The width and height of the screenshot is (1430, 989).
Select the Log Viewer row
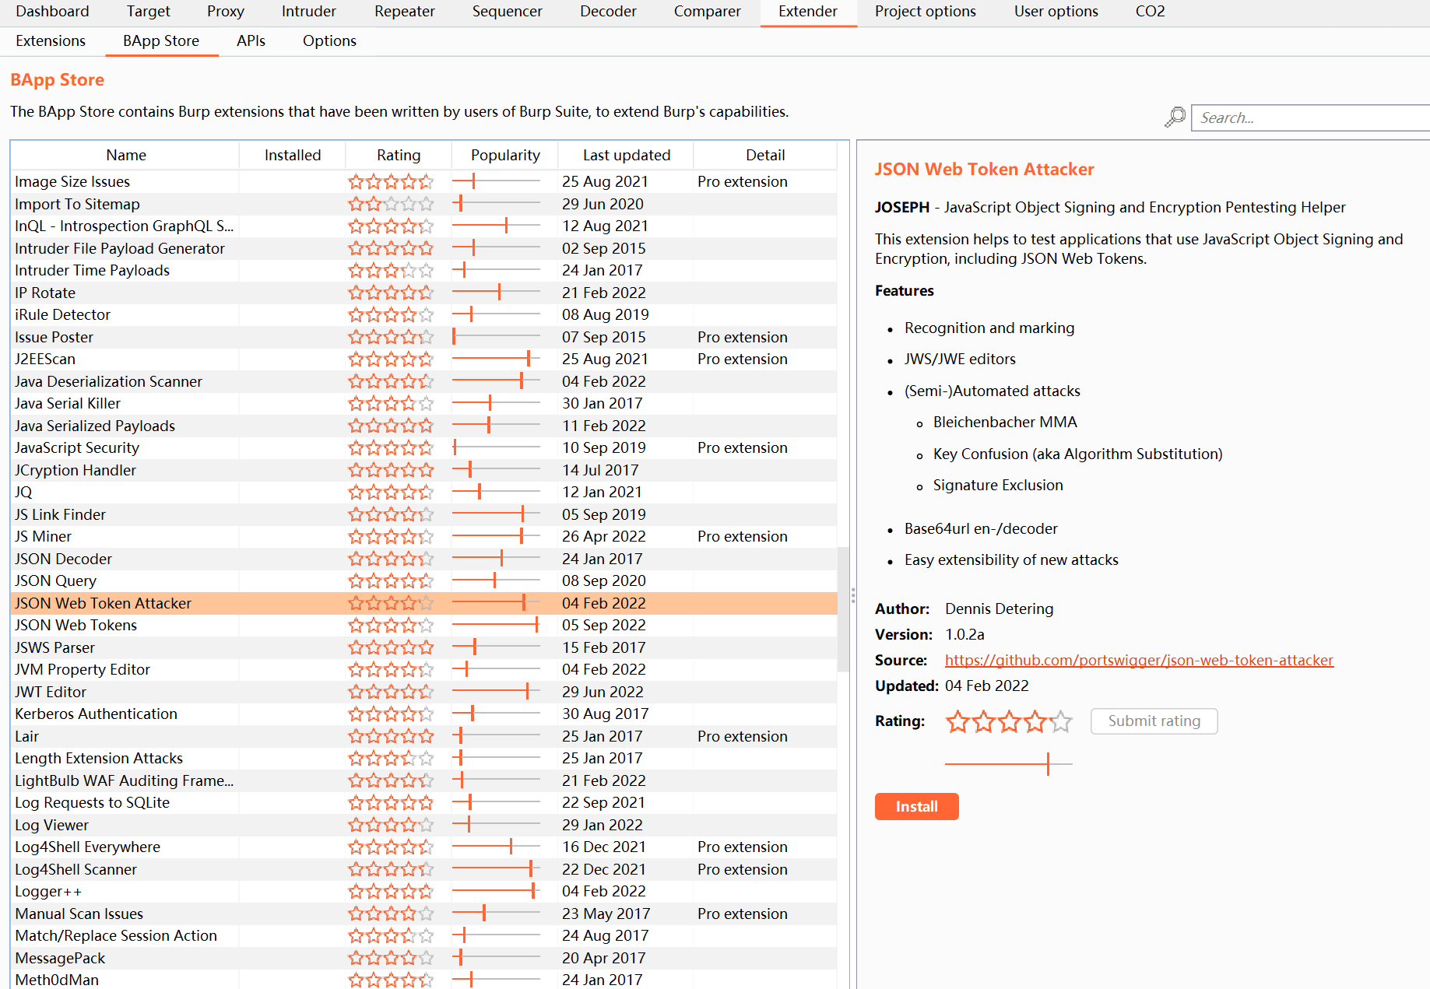coord(424,826)
